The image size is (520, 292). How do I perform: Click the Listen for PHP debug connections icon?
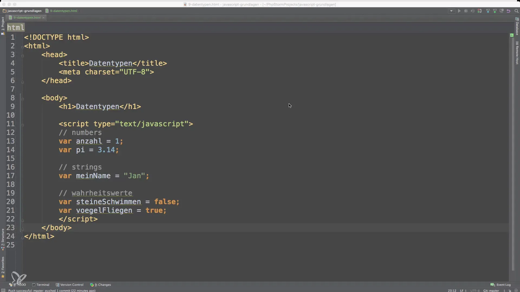pos(480,11)
